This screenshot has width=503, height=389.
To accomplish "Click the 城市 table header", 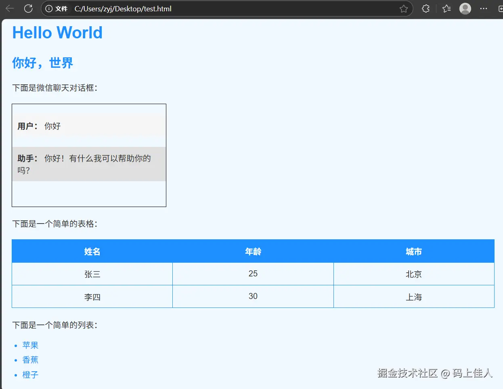I will [414, 251].
